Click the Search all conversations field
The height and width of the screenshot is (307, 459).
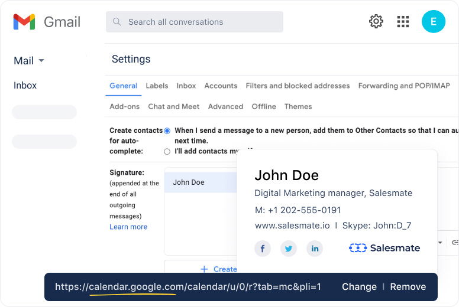(195, 22)
